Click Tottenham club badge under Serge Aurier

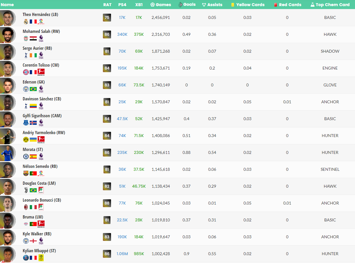26,55
